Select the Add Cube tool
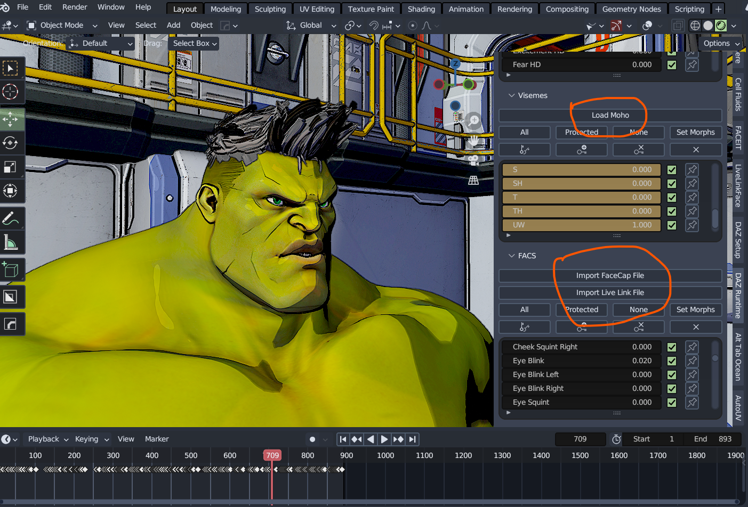This screenshot has width=748, height=507. point(10,269)
